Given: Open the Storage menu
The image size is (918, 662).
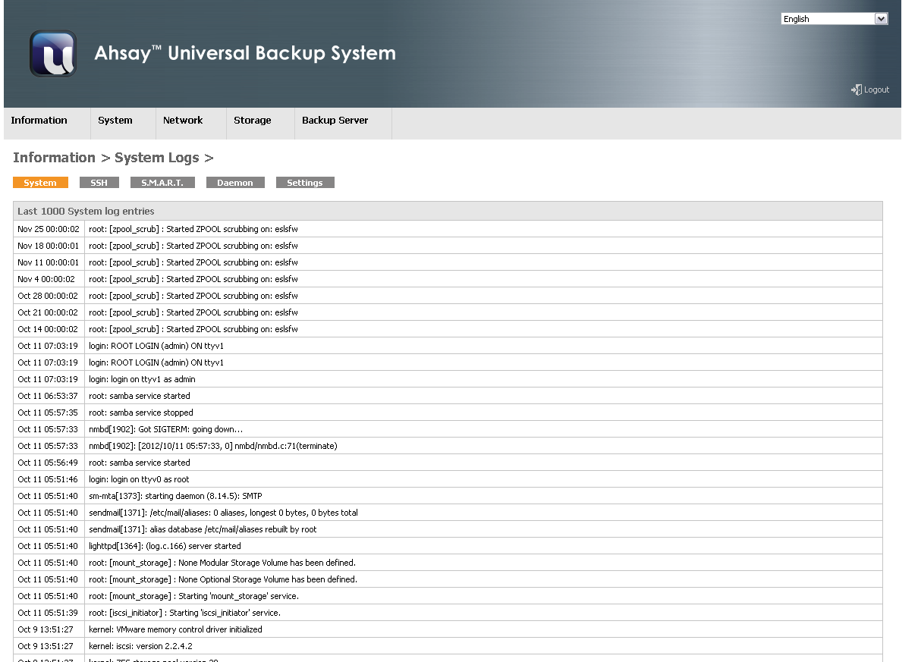Looking at the screenshot, I should point(253,121).
